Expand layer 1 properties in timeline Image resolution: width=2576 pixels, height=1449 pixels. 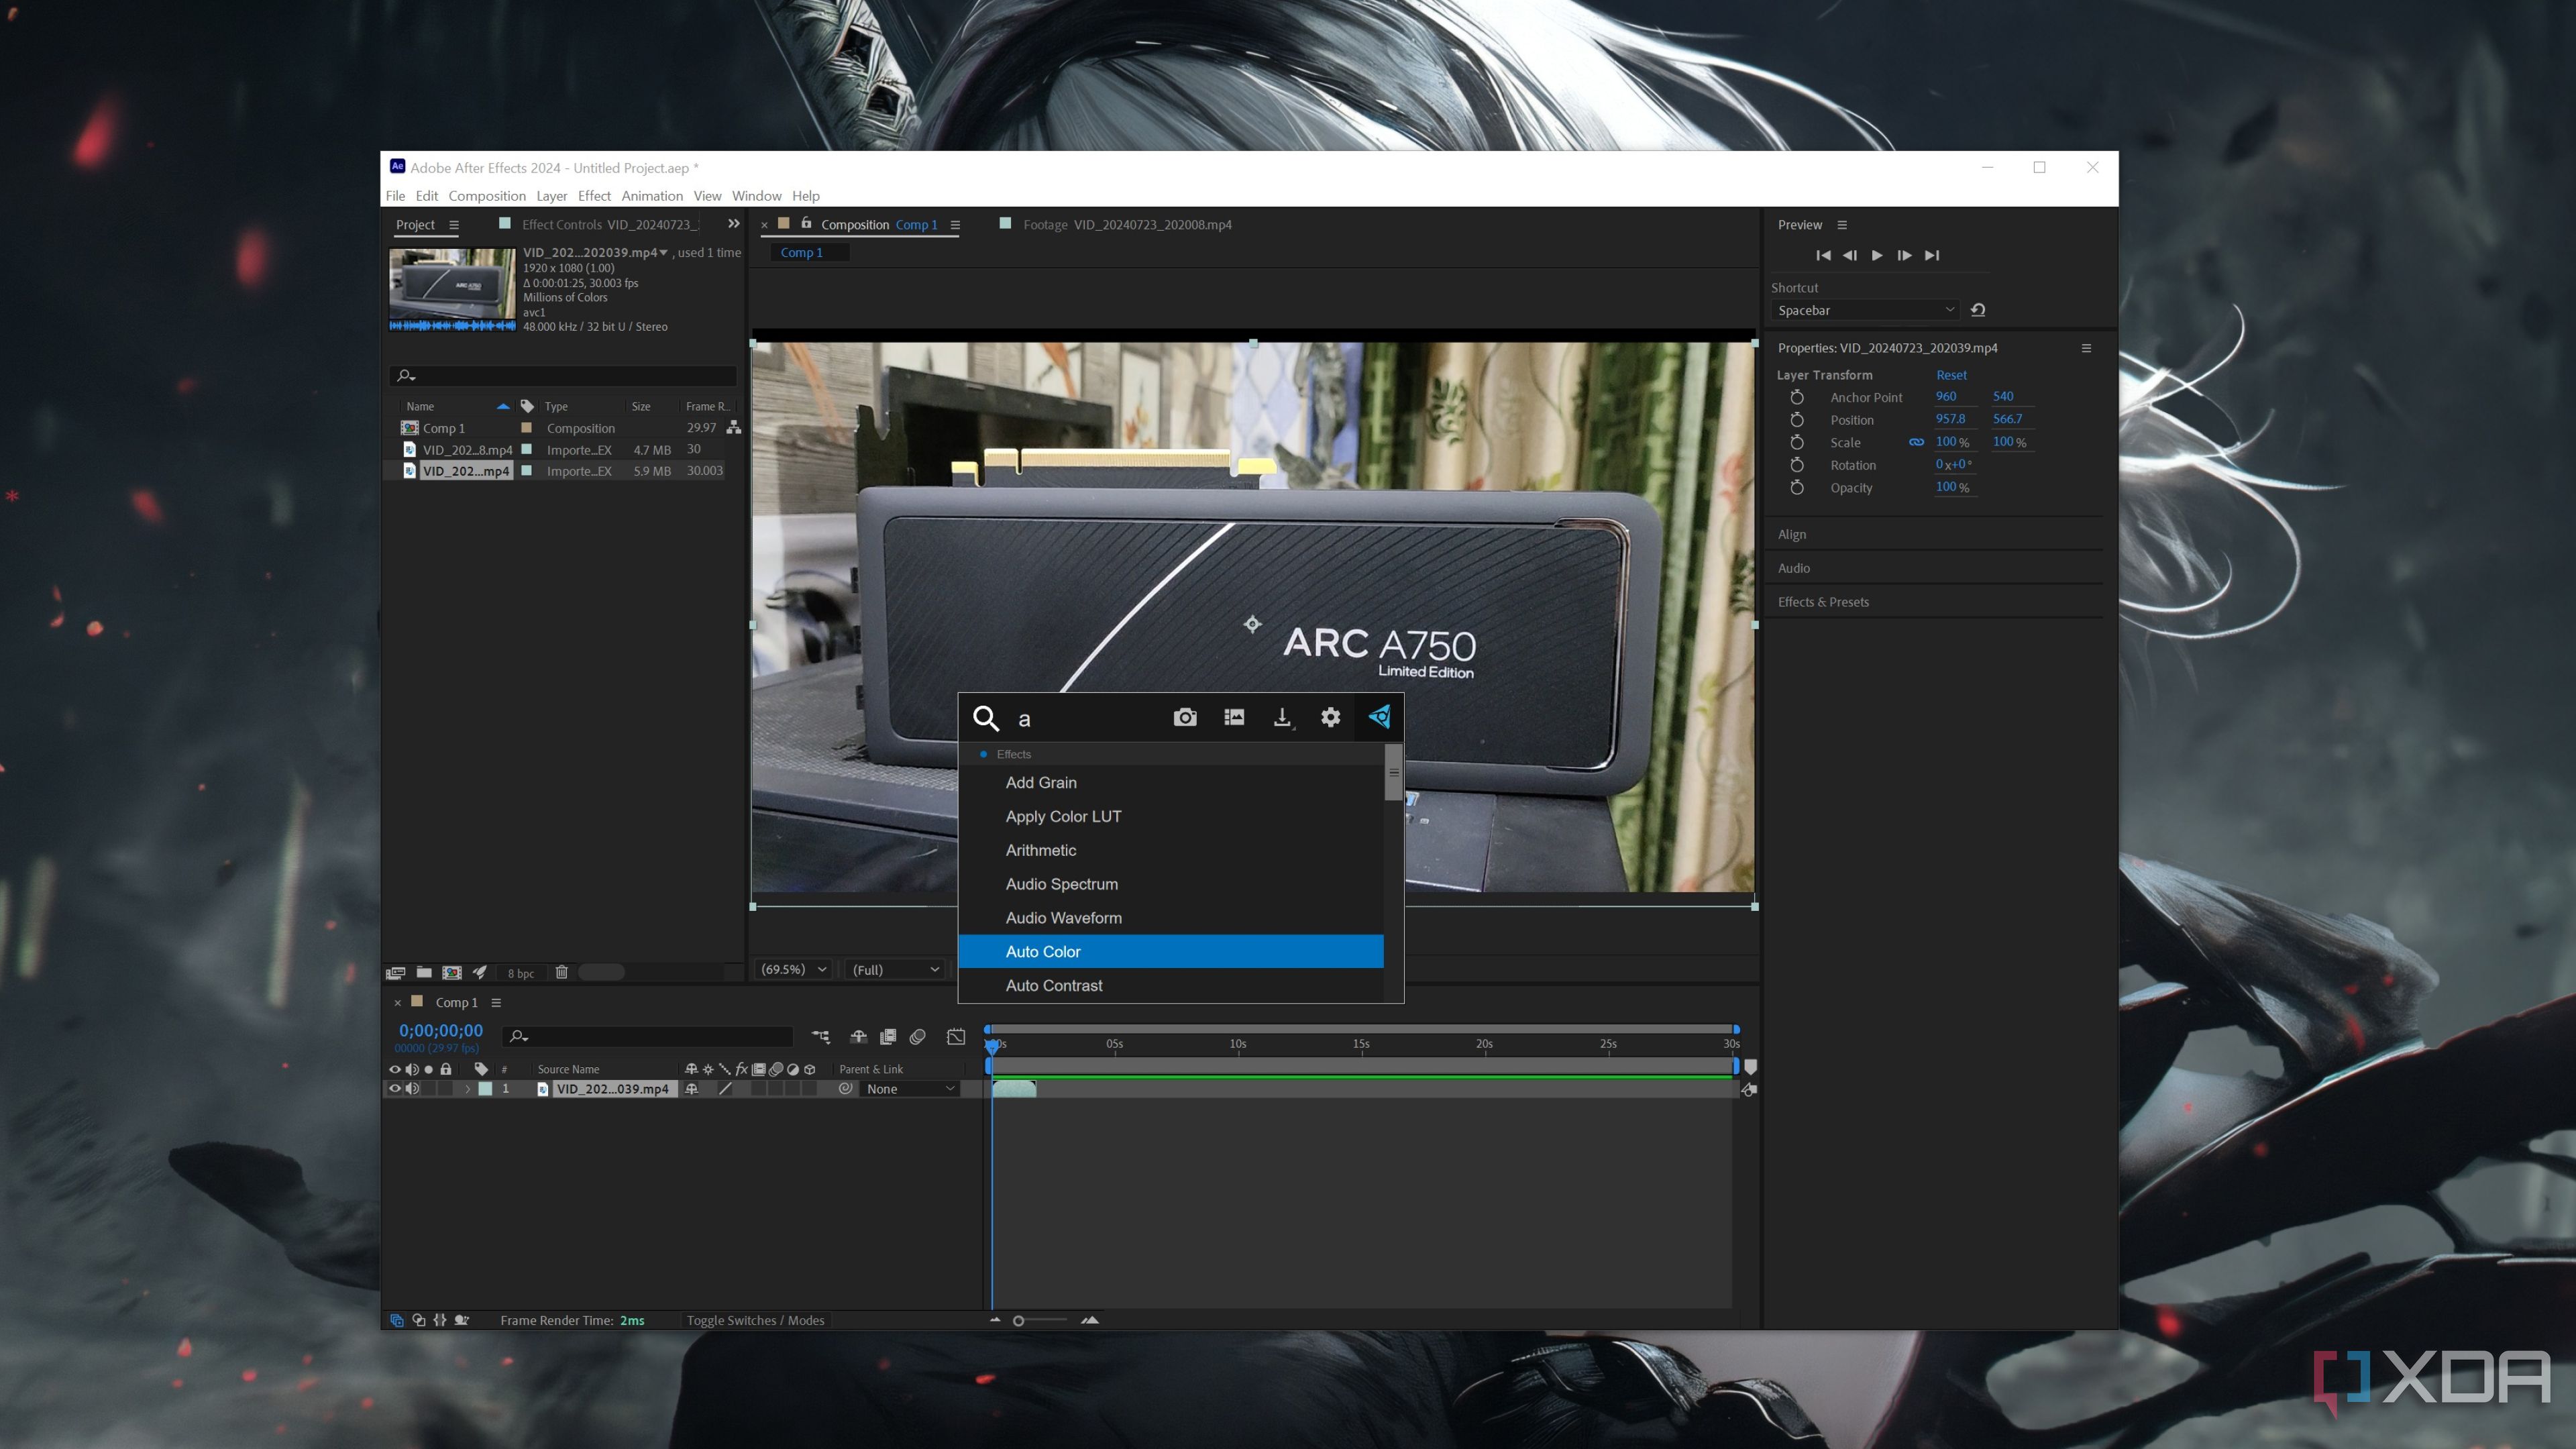[x=467, y=1089]
